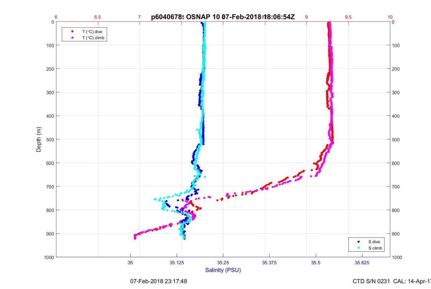Click the cyan marker beside 'S climb'

click(x=358, y=248)
